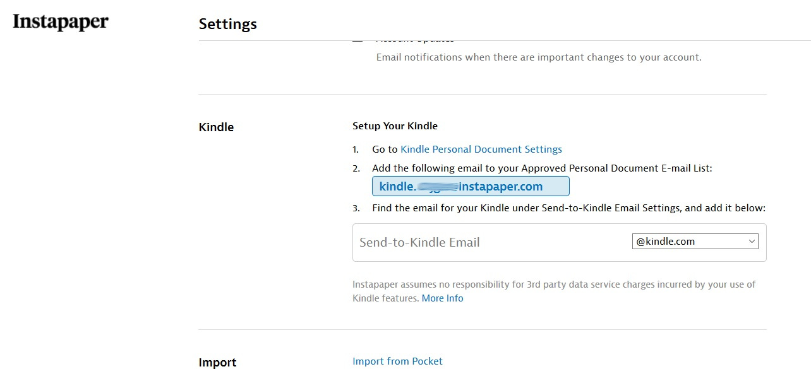Viewport: 811px width, 369px height.
Task: Click the 3rd party data charges disclaimer
Action: [554, 291]
